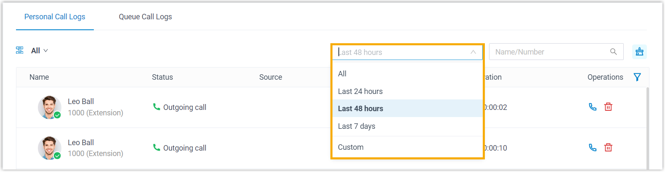Screen dimensions: 665x172
Task: Click the filter funnel icon beside Operations
Action: coord(637,77)
